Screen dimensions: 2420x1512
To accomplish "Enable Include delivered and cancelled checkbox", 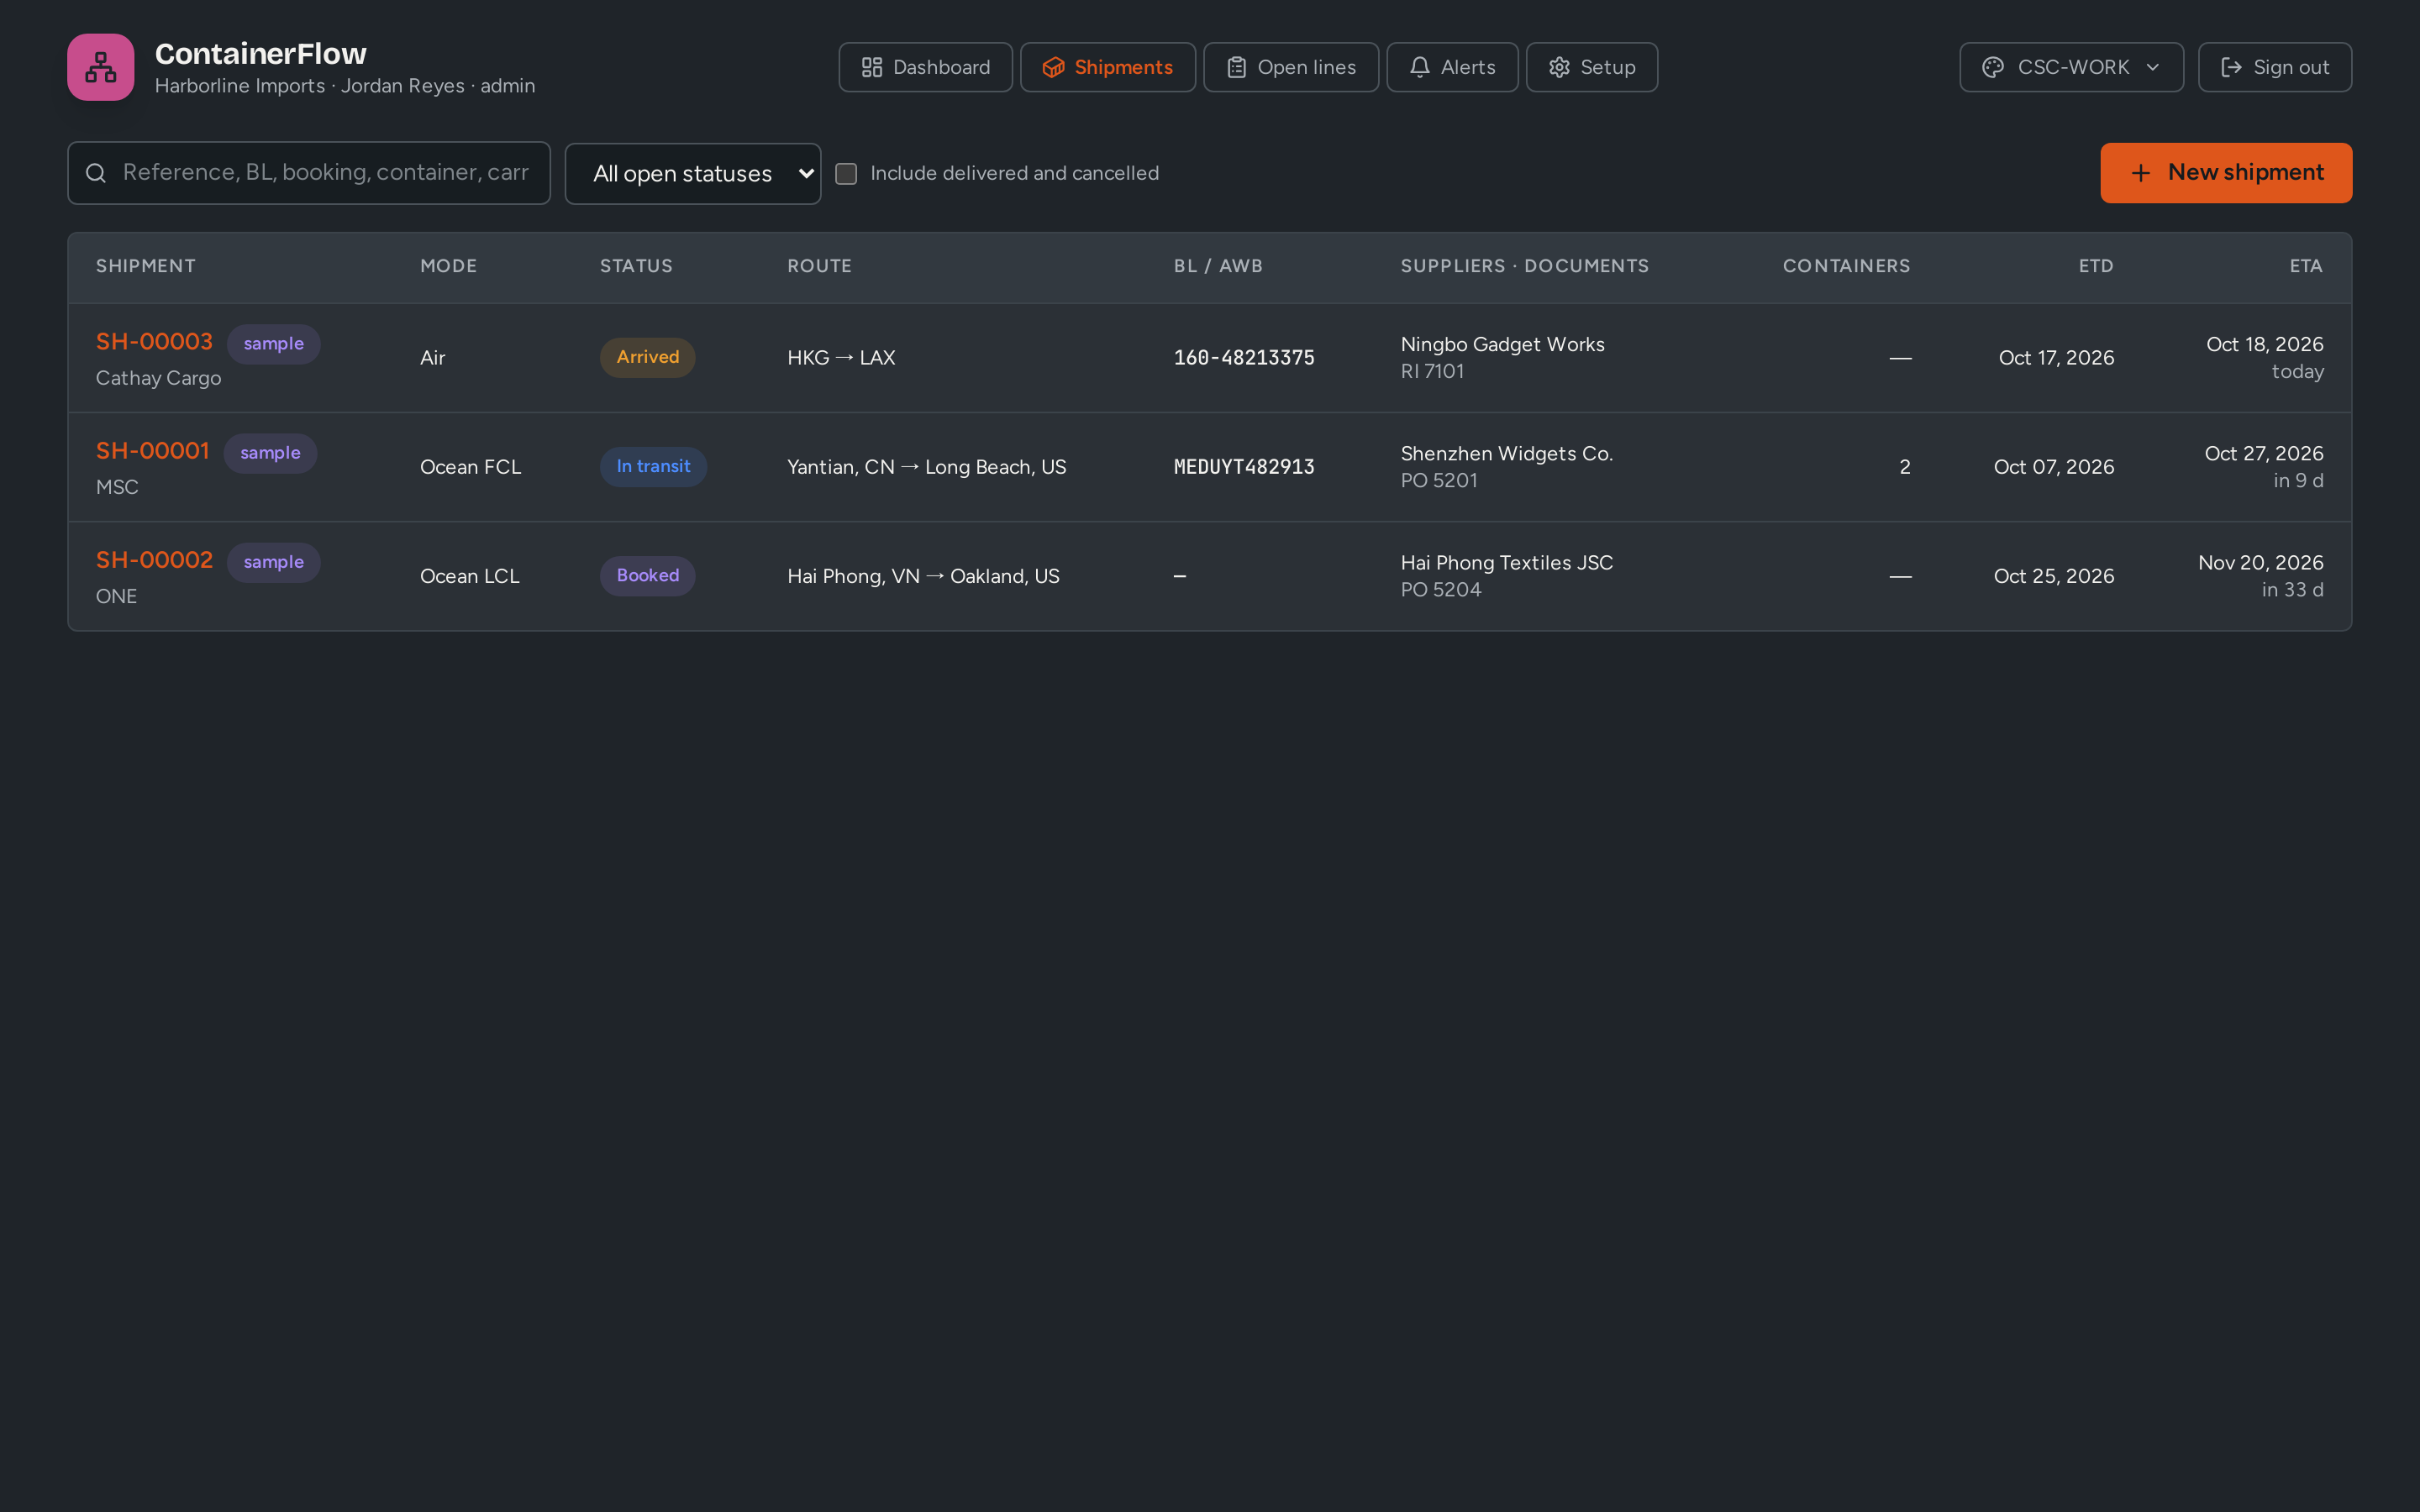I will tap(846, 173).
